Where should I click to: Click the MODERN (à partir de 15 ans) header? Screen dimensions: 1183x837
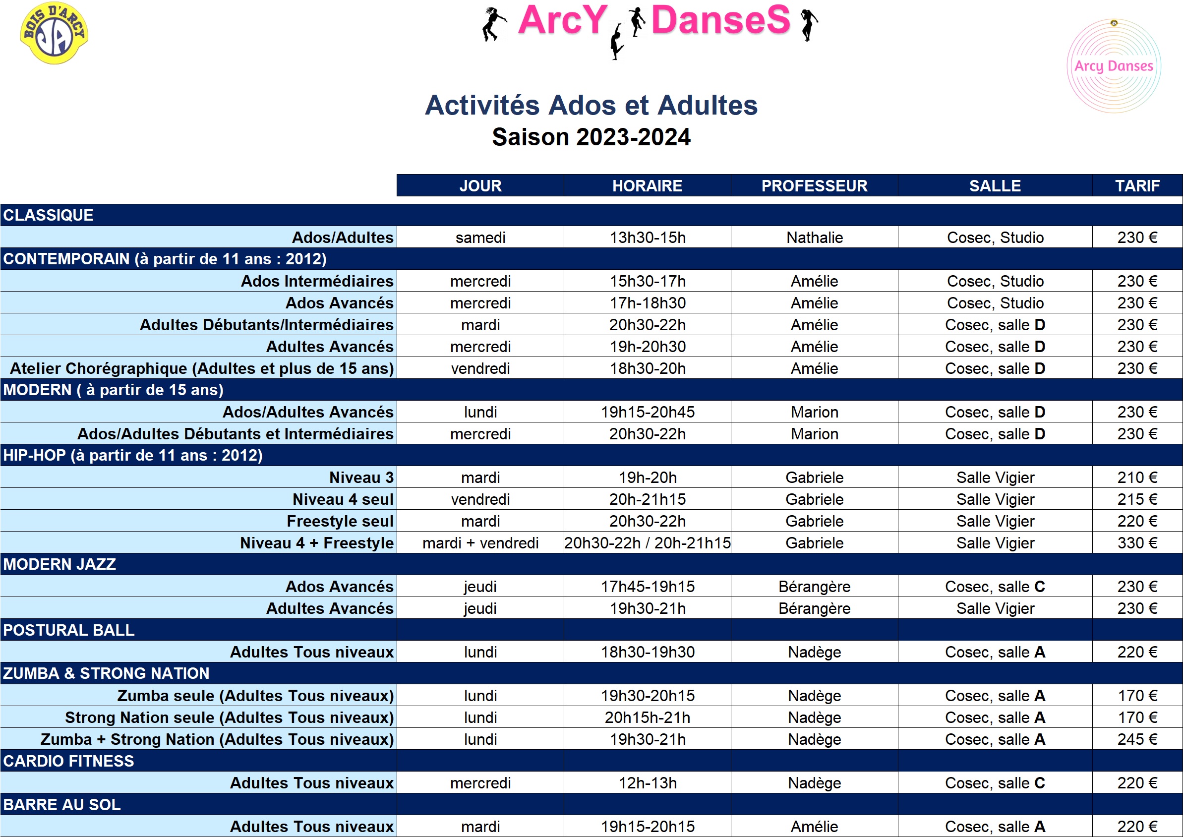pyautogui.click(x=591, y=390)
